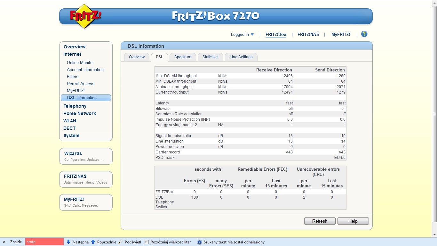Open the MyFRITZ! sidebar panel
This screenshot has height=246, width=437.
86,202
